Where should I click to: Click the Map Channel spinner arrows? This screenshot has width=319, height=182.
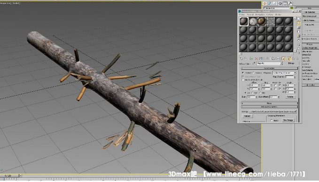click(295, 77)
